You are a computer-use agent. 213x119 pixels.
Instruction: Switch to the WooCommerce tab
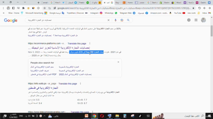pyautogui.click(x=181, y=3)
